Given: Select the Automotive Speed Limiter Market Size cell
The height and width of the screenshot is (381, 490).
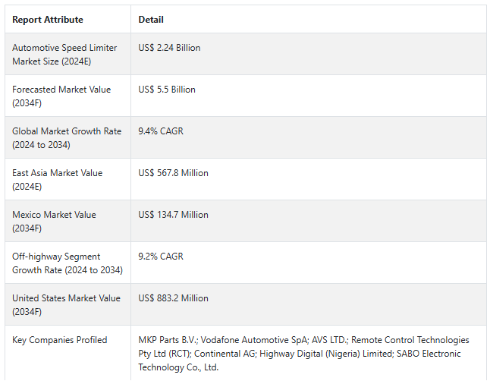Looking at the screenshot, I should click(64, 54).
